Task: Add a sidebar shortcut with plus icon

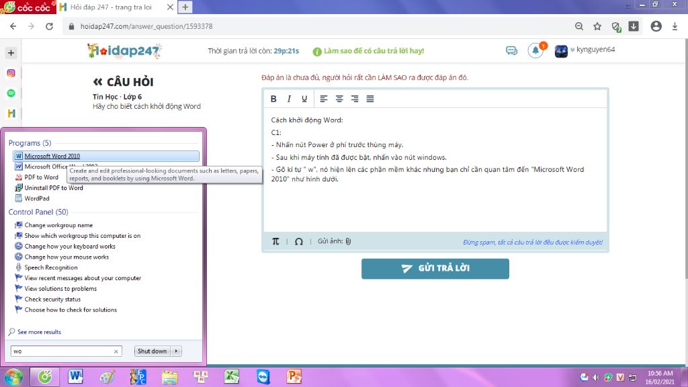Action: (x=11, y=53)
